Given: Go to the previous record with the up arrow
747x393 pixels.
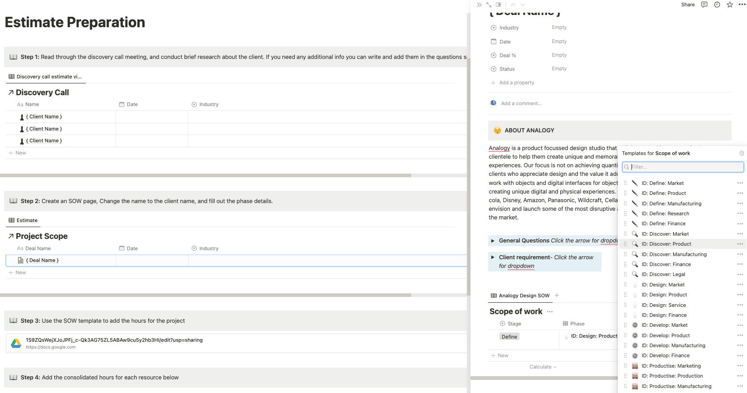Looking at the screenshot, I should pyautogui.click(x=513, y=5).
